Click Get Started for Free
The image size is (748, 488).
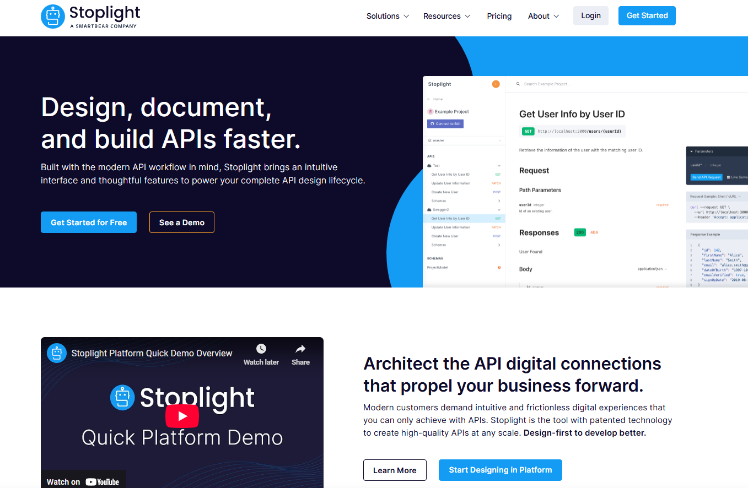click(89, 223)
